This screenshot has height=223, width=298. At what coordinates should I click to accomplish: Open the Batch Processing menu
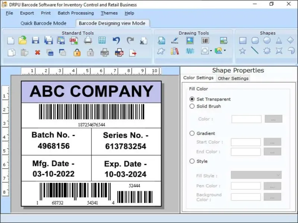pos(76,13)
